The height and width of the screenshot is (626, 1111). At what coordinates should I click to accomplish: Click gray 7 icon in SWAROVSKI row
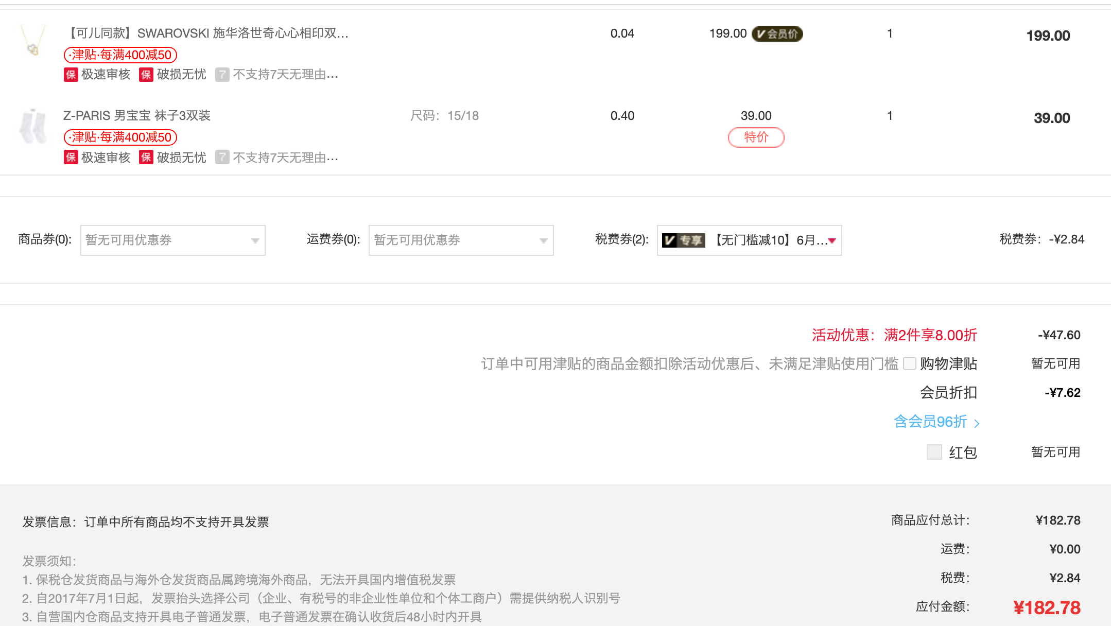(222, 75)
